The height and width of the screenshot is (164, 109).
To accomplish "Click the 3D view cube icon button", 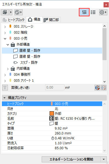I will pyautogui.click(x=5, y=12).
